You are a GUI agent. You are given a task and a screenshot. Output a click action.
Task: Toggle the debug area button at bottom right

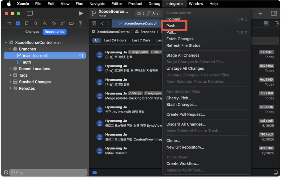pyautogui.click(x=276, y=173)
